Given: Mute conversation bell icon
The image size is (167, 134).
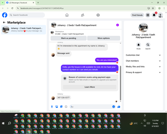Looking at the screenshot, I should [139, 45].
